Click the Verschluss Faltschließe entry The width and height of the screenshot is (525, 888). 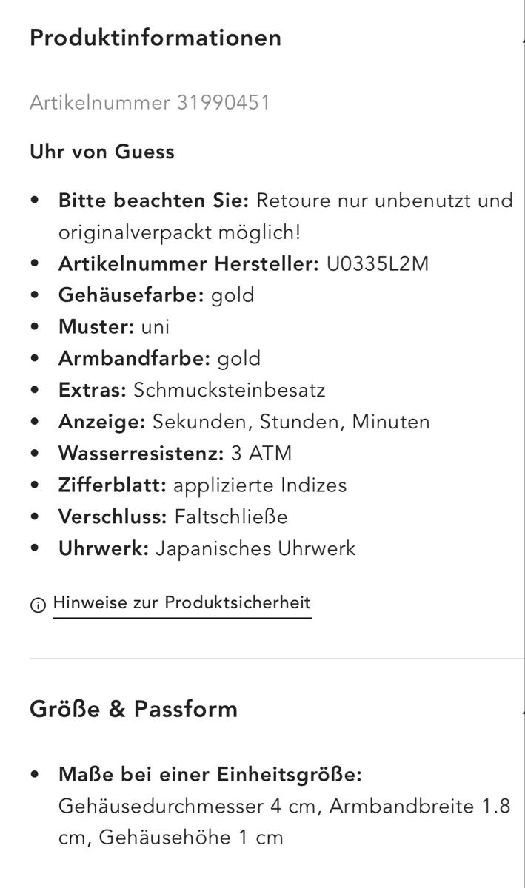(173, 517)
